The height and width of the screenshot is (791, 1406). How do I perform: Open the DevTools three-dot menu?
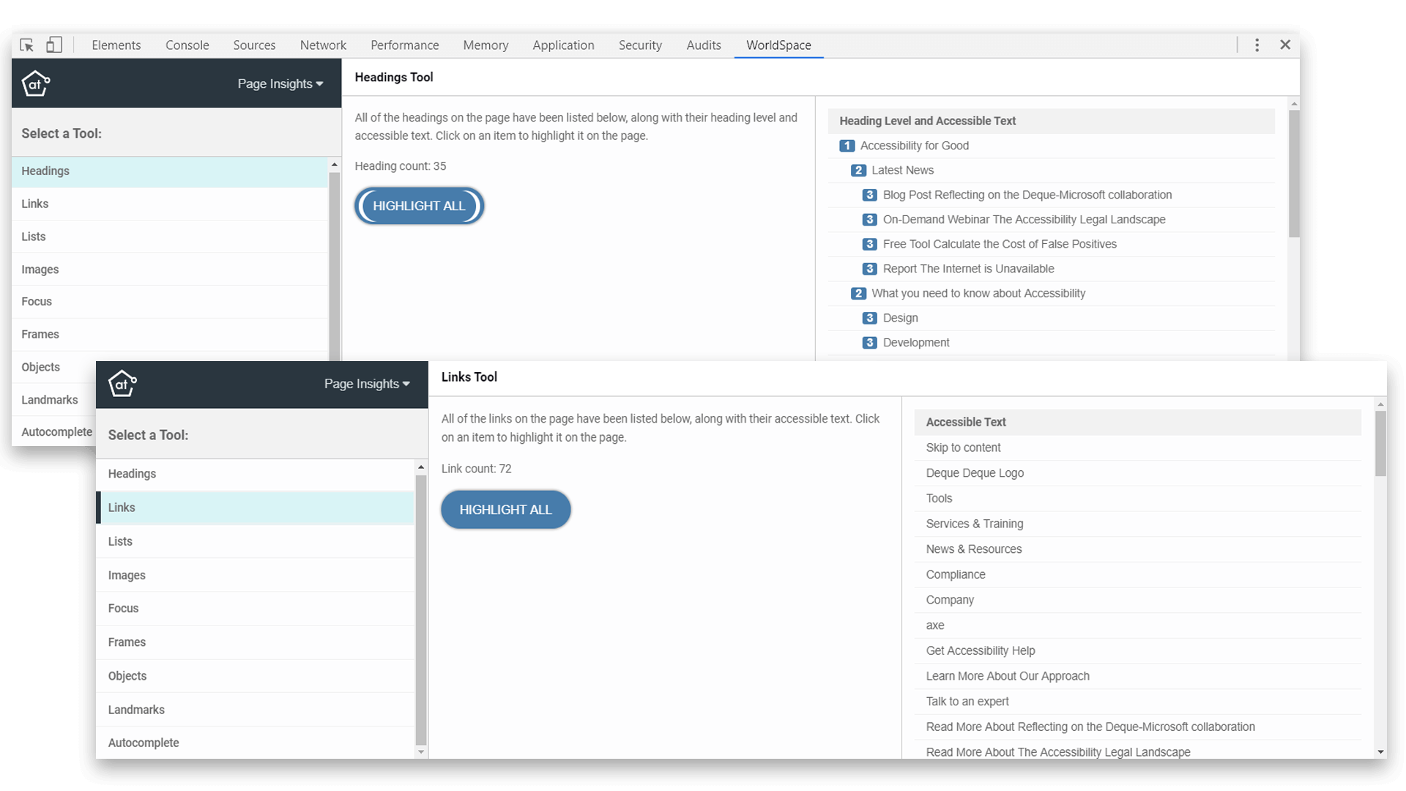tap(1257, 45)
